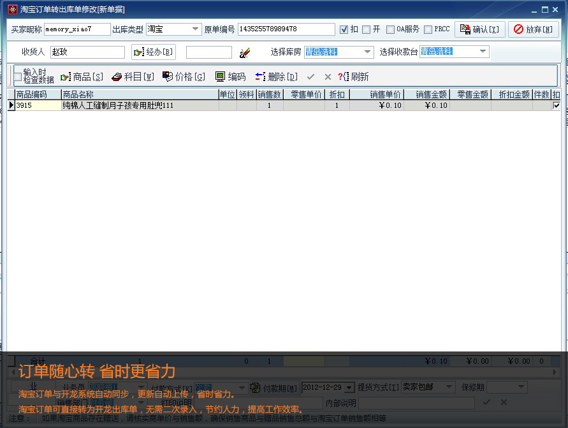Expand the 选择收款台 dropdown

pos(483,52)
